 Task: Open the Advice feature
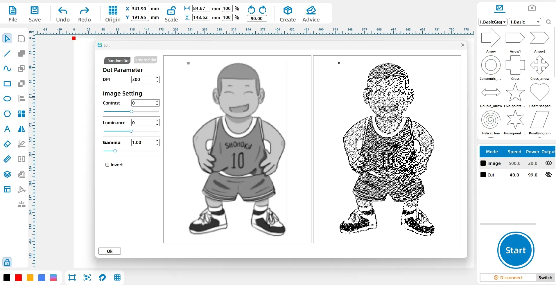311,14
